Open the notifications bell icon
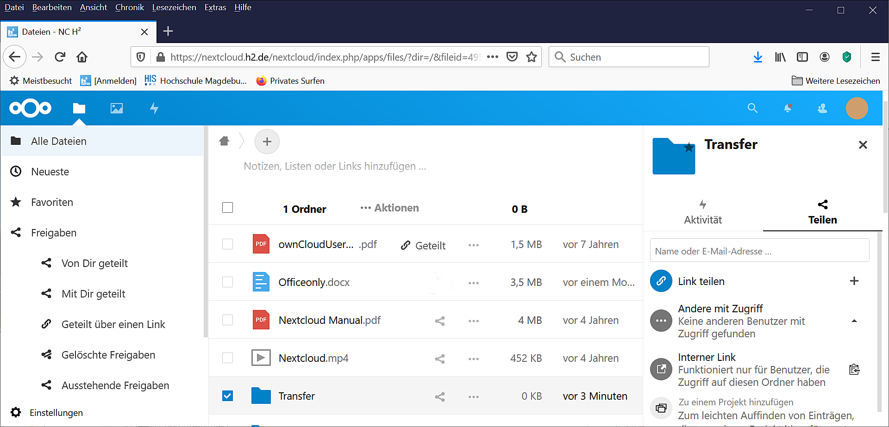The width and height of the screenshot is (889, 427). (x=788, y=108)
